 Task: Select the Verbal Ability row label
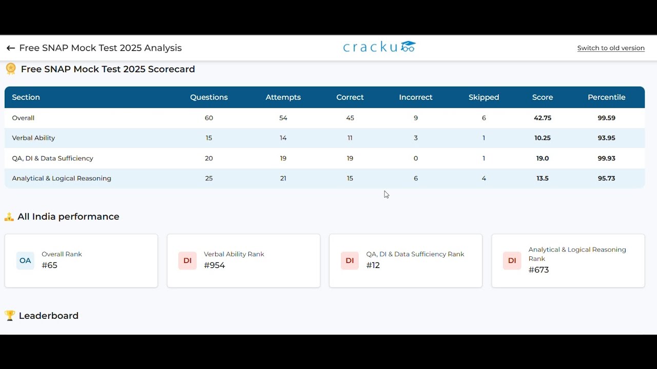click(33, 138)
